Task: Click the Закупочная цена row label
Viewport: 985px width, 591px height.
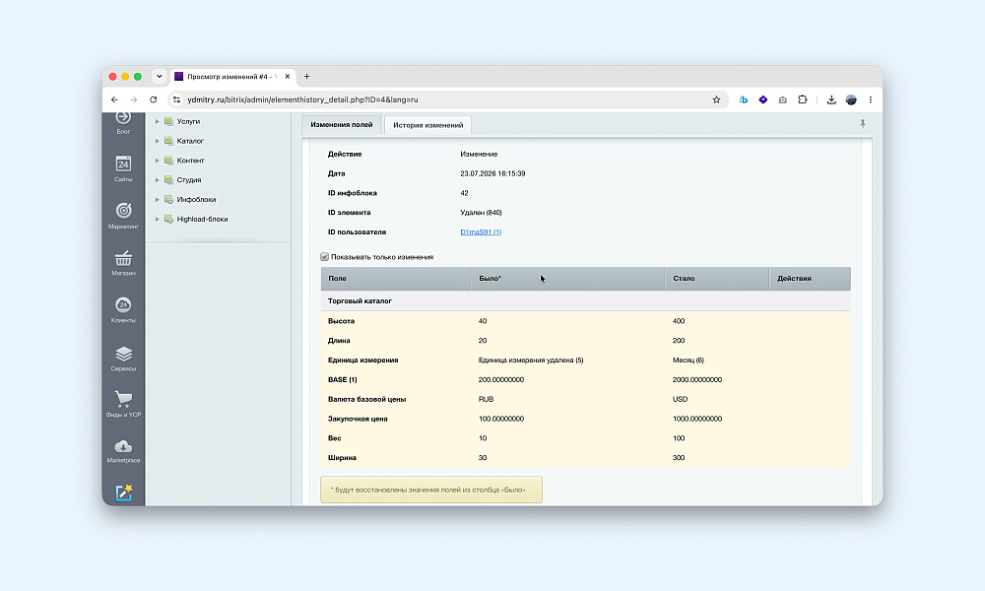Action: (358, 419)
